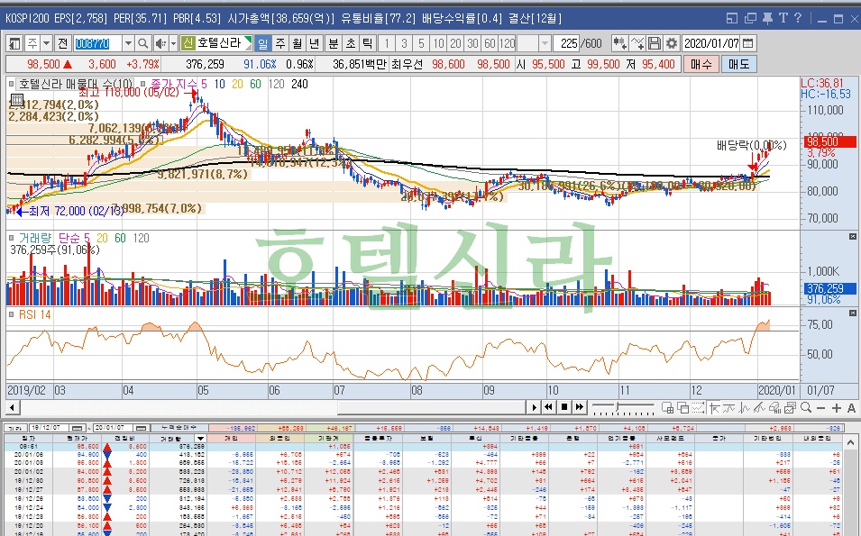The height and width of the screenshot is (536, 861).
Task: Open help with the question mark icon
Action: tap(798, 18)
